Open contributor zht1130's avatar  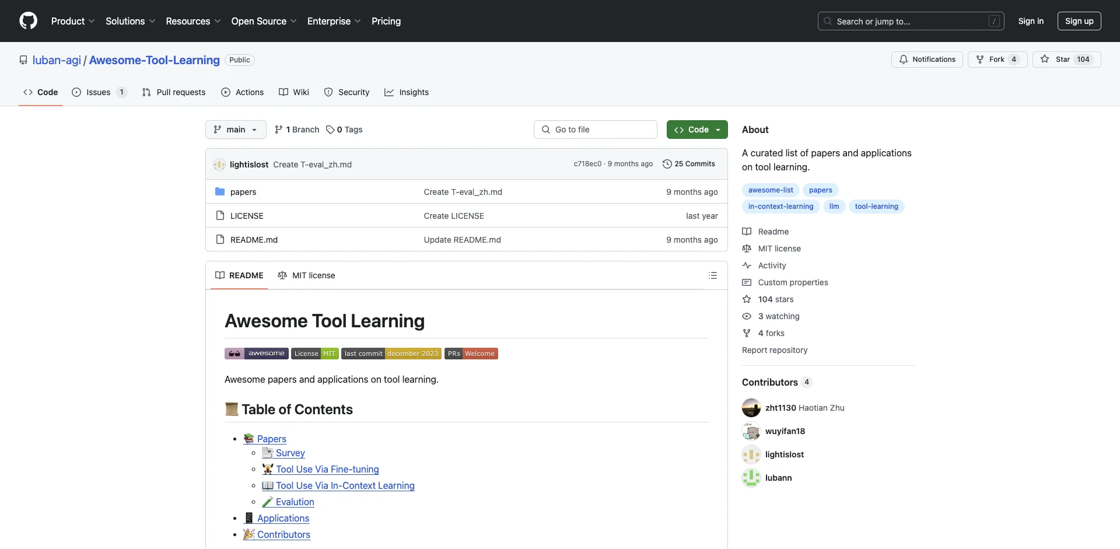point(751,408)
